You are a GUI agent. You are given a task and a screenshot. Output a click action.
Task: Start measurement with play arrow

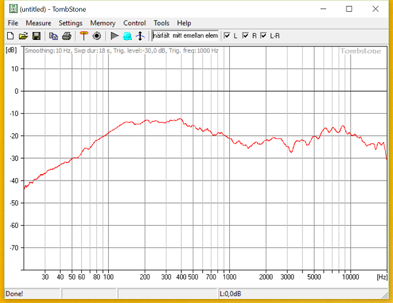pos(115,36)
